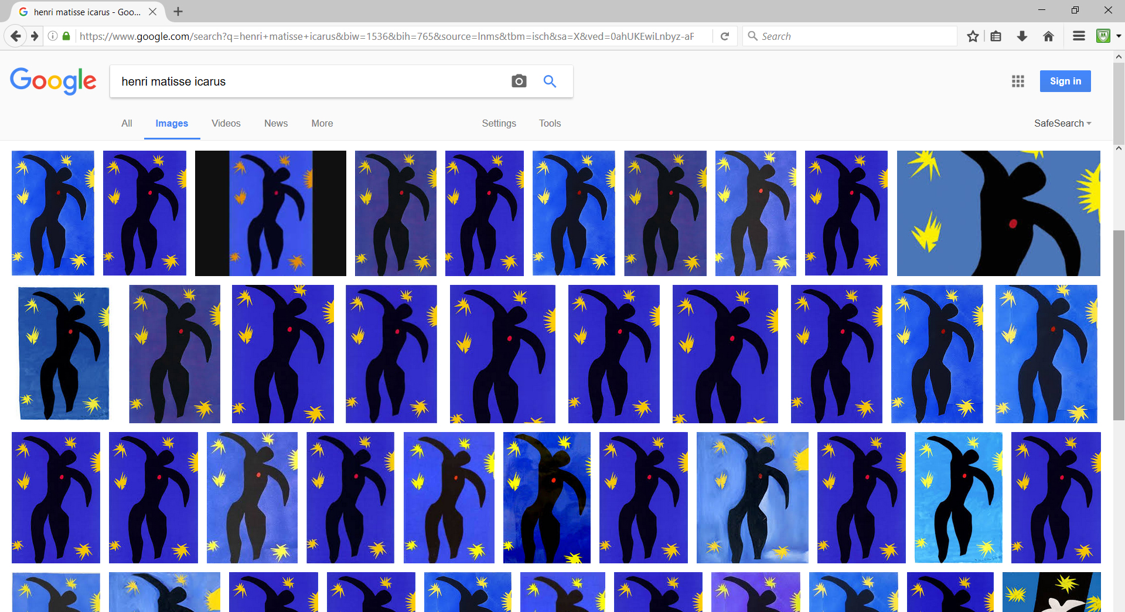
Task: Open the bookmarks list icon
Action: point(996,36)
